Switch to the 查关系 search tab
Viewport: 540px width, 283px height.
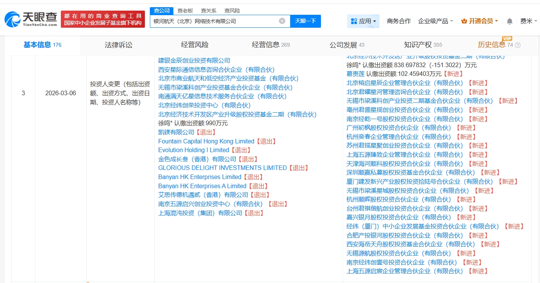[x=208, y=11]
